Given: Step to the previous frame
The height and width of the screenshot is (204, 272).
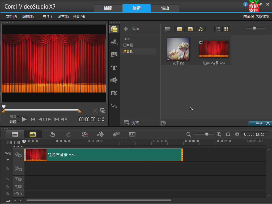Looking at the screenshot, I should tap(41, 119).
